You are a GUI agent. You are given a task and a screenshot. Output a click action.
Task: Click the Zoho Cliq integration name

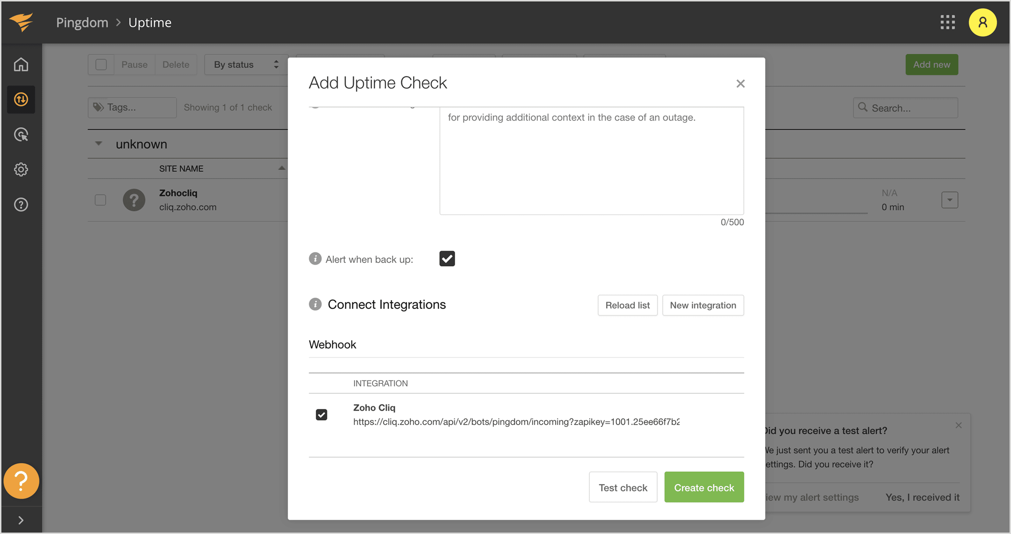[374, 408]
